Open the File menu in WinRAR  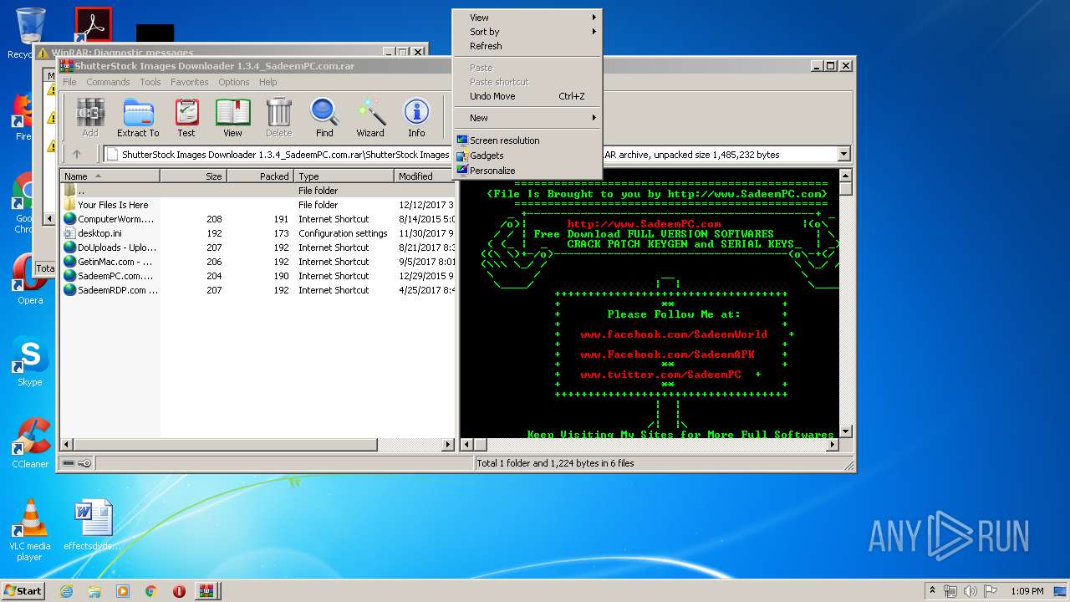pyautogui.click(x=69, y=82)
